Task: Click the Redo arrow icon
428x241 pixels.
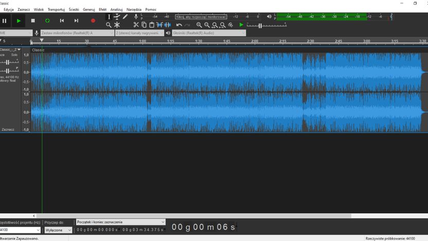Action: click(x=187, y=25)
